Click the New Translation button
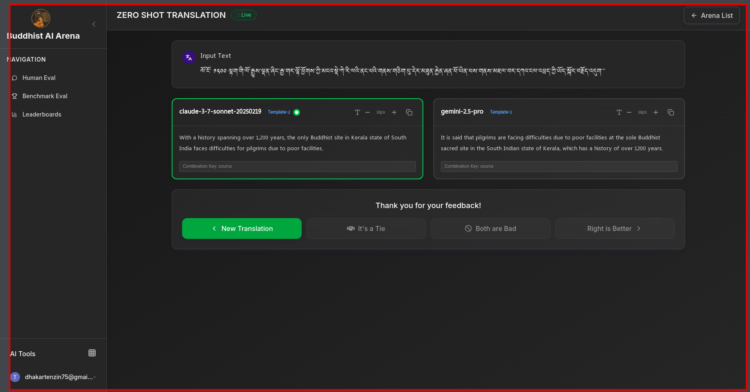Screen dimensions: 750x392 pyautogui.click(x=242, y=228)
